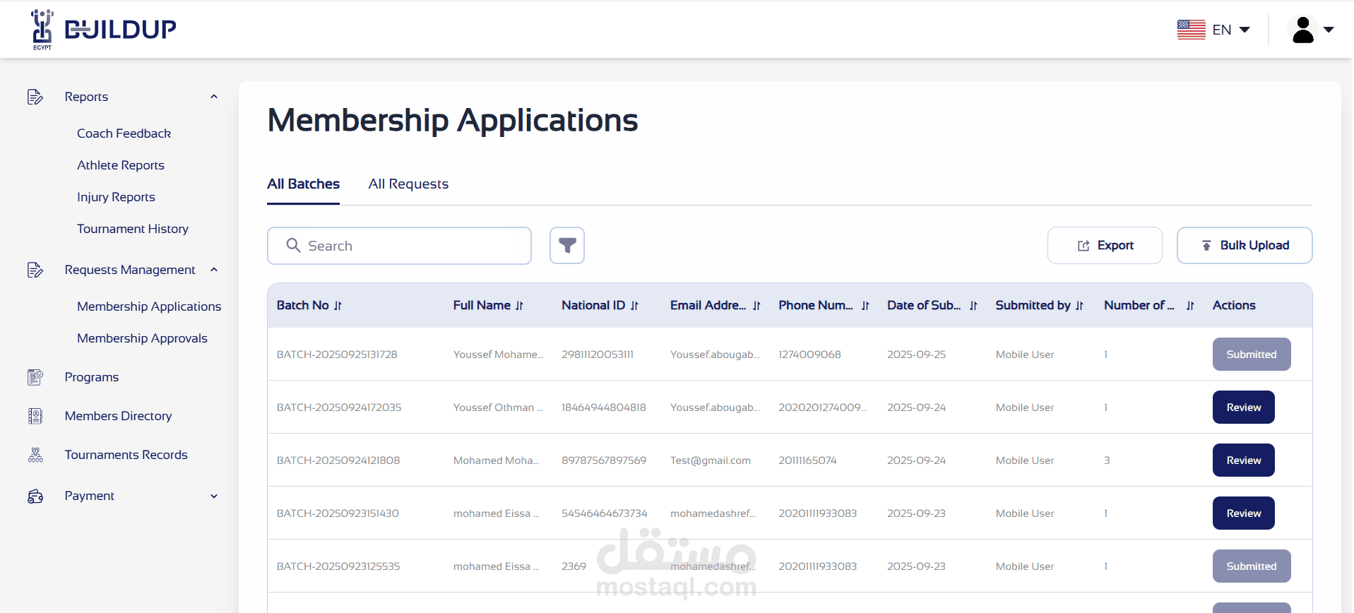The width and height of the screenshot is (1354, 613).
Task: Click the Members Directory sidebar icon
Action: [35, 416]
